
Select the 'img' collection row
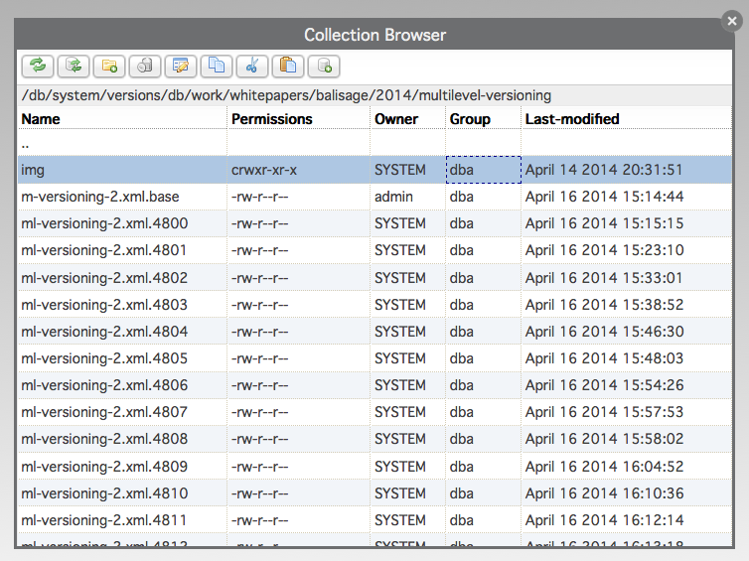pyautogui.click(x=374, y=170)
